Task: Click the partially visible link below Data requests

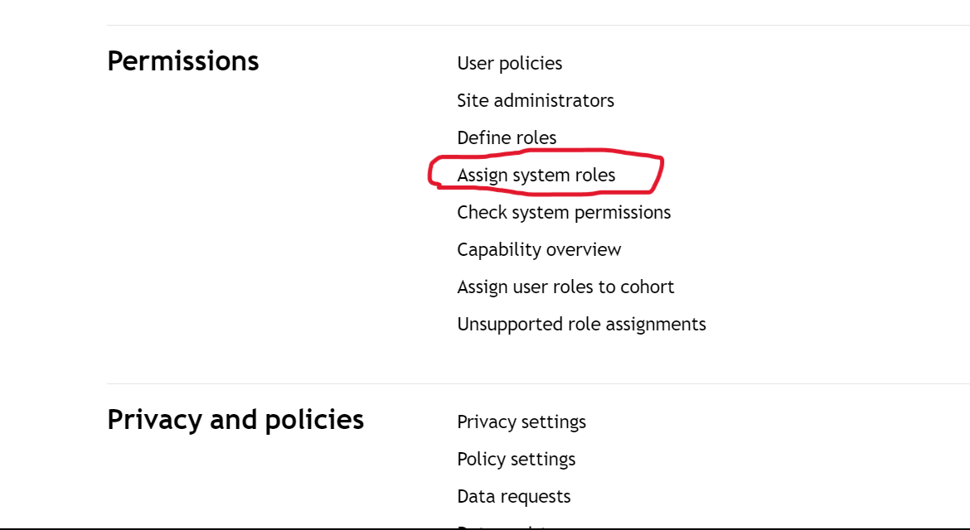Action: tap(501, 527)
